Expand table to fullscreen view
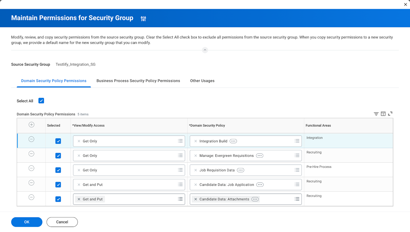The height and width of the screenshot is (232, 410). (x=390, y=114)
